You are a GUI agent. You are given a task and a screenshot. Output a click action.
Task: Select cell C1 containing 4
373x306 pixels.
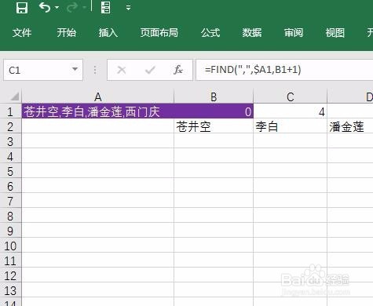point(291,111)
